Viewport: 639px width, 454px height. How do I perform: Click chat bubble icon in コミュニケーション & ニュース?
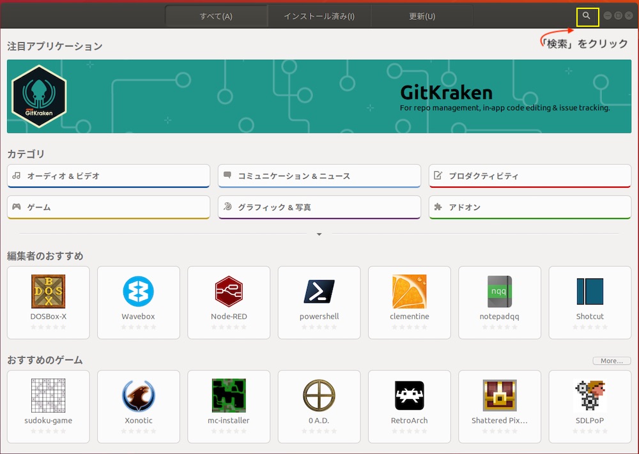[227, 175]
